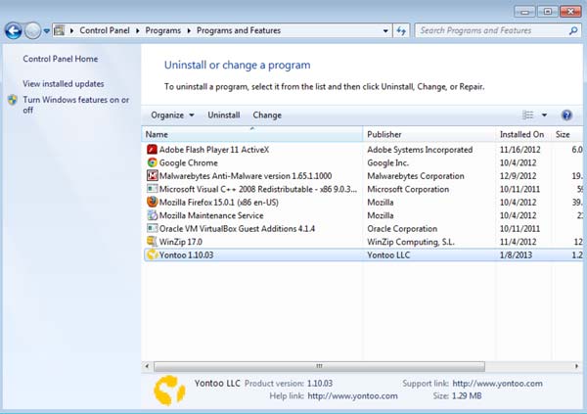
Task: Click publisher Google Inc.
Action: pos(387,162)
